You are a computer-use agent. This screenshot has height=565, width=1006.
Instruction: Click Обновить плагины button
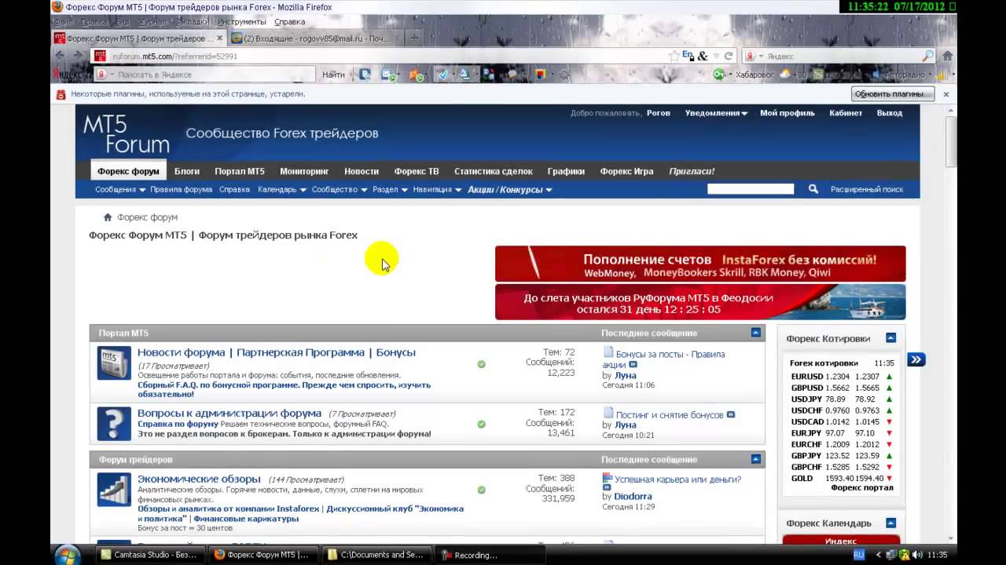click(892, 94)
